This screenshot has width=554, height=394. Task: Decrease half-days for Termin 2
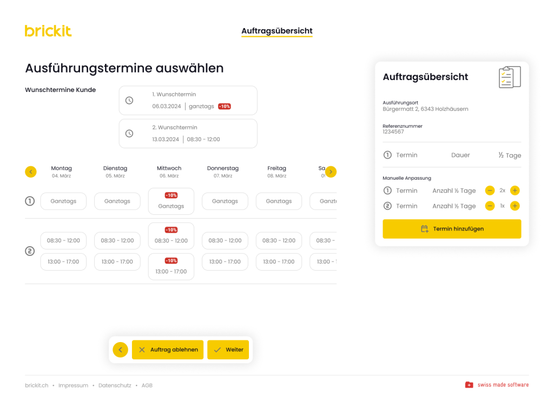click(x=490, y=206)
